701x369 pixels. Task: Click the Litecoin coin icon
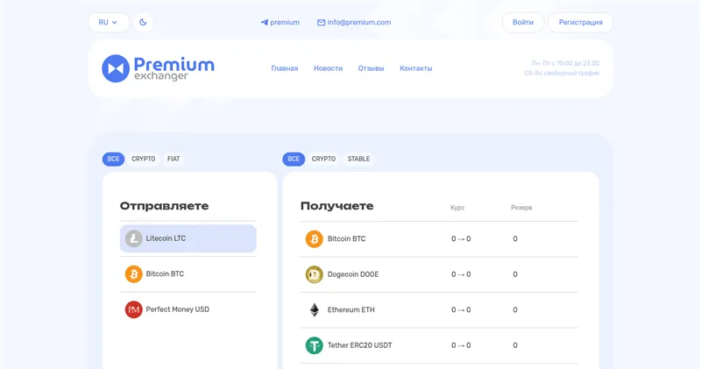134,238
